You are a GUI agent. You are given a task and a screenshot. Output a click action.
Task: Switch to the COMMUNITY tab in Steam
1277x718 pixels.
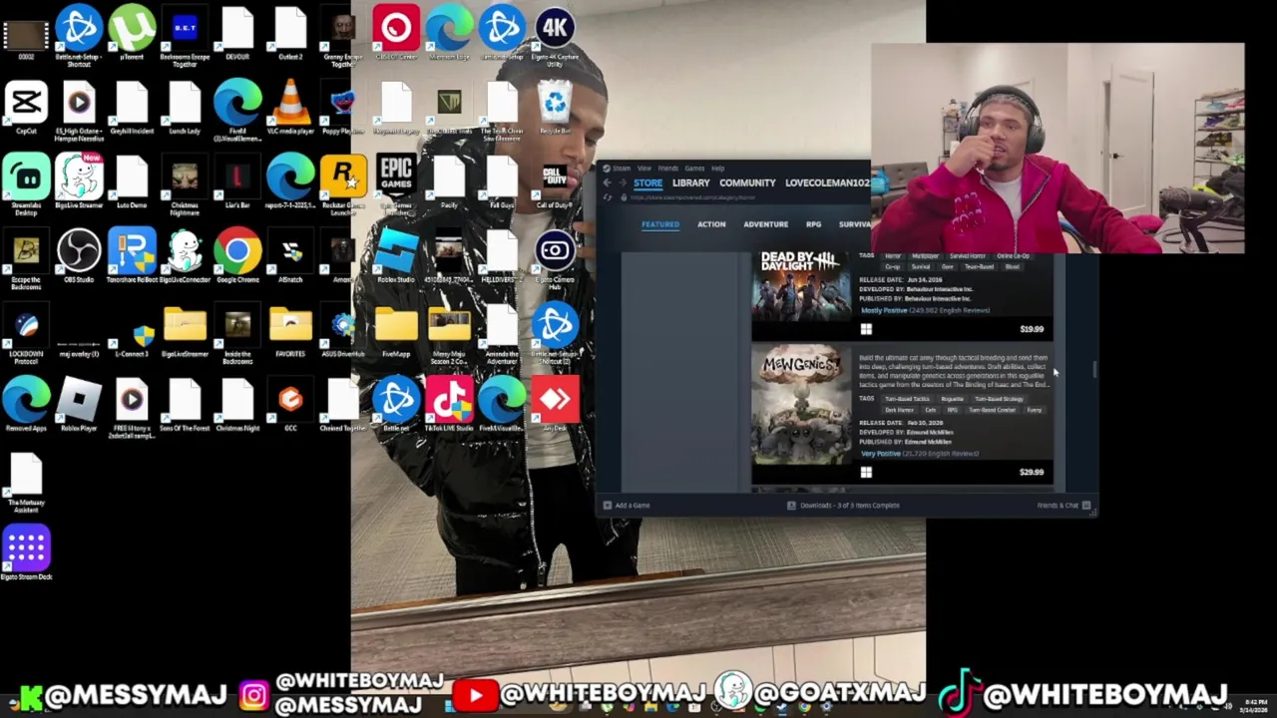point(747,183)
